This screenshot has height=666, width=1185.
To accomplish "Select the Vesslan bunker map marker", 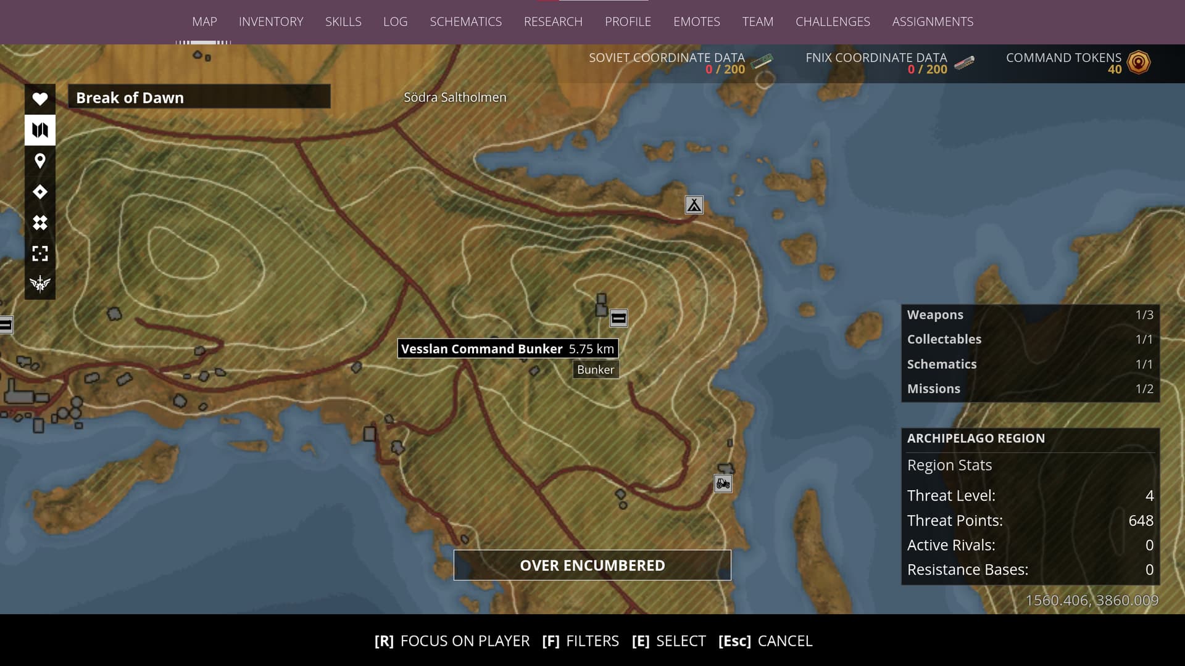I will pyautogui.click(x=618, y=318).
